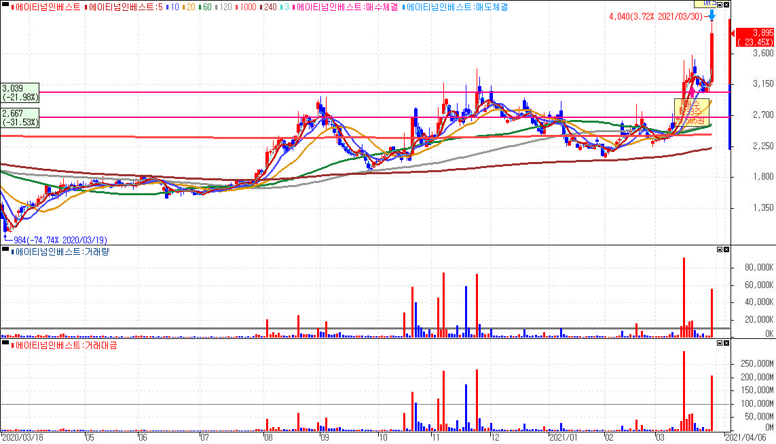Click the 100,000M trading value axis label
Viewport: 776px width, 444px height.
(x=757, y=404)
